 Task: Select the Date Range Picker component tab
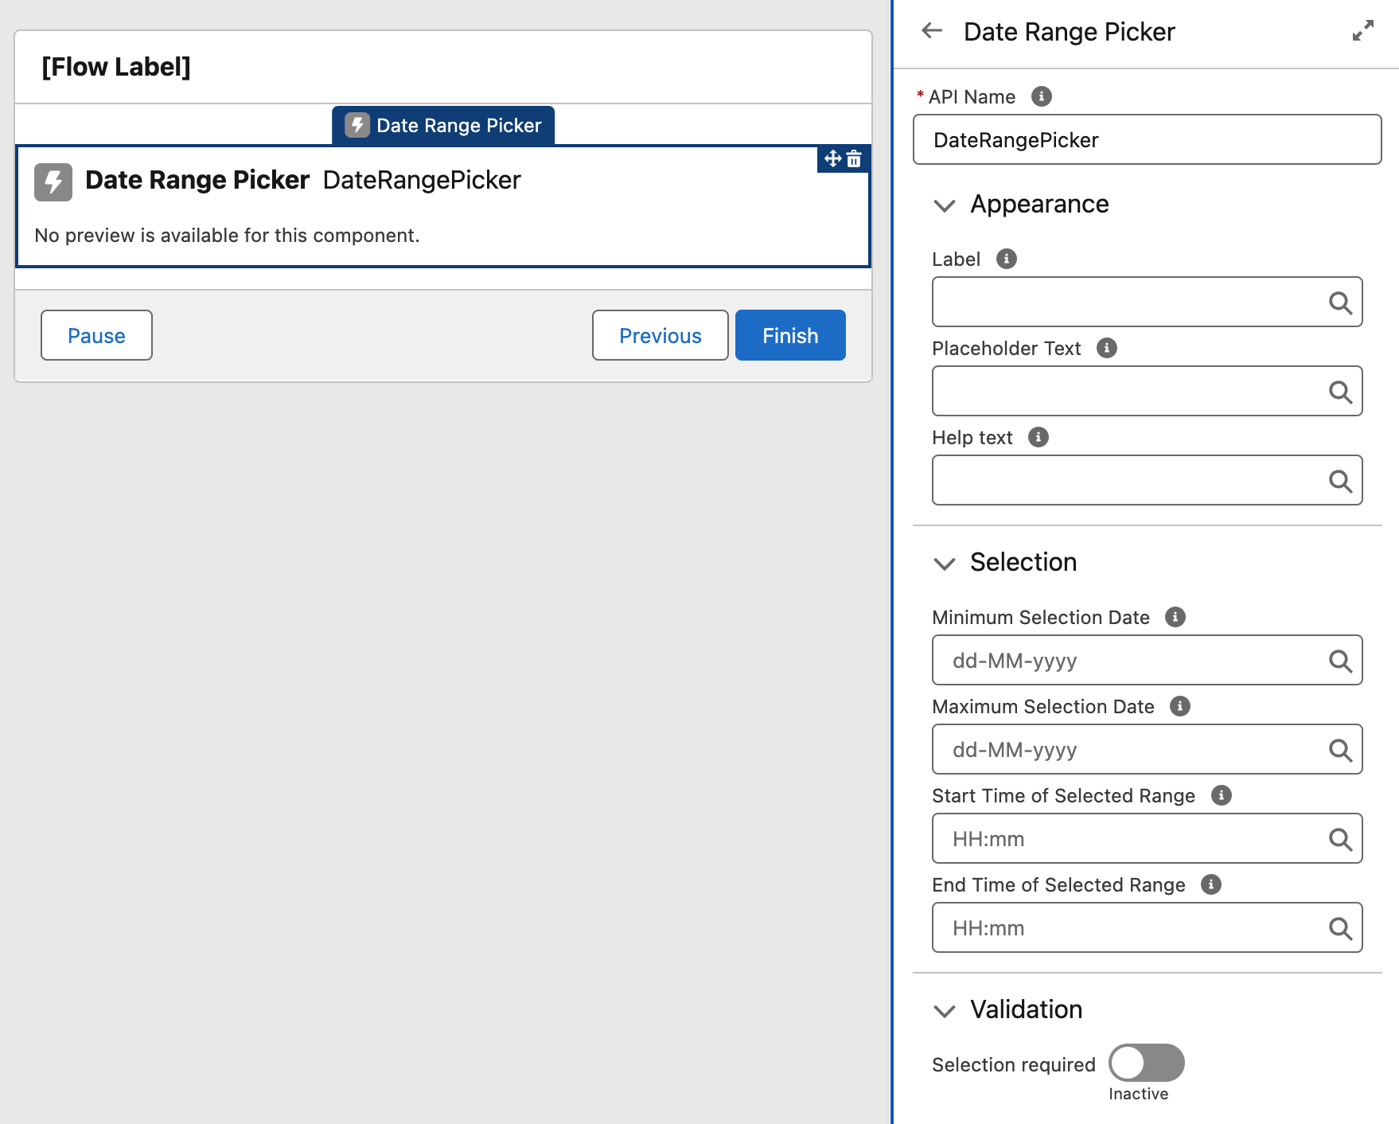click(x=443, y=126)
